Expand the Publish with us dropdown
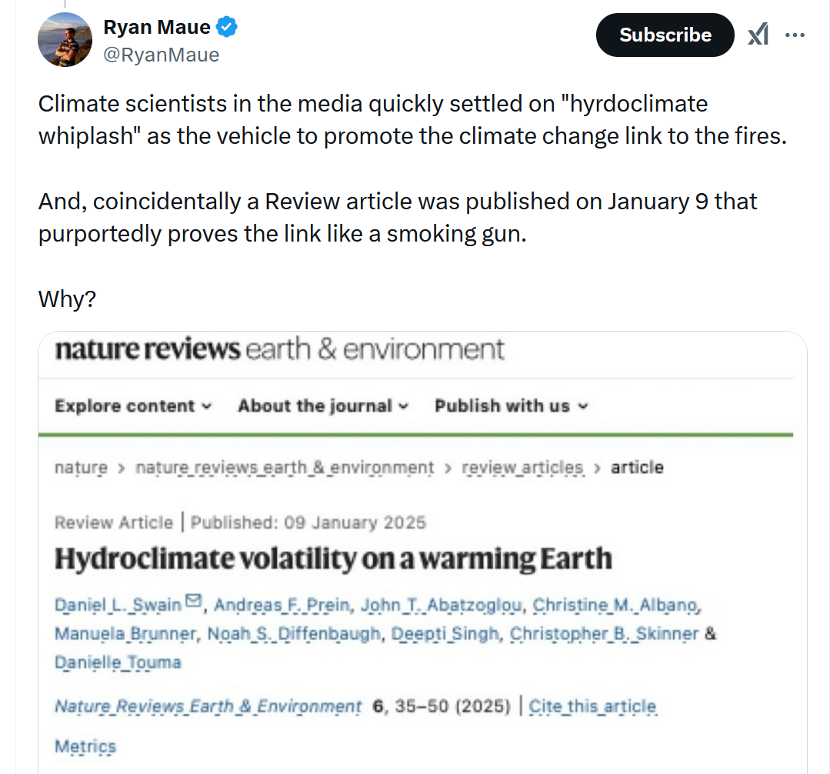Screen dimensions: 830x774 point(511,405)
